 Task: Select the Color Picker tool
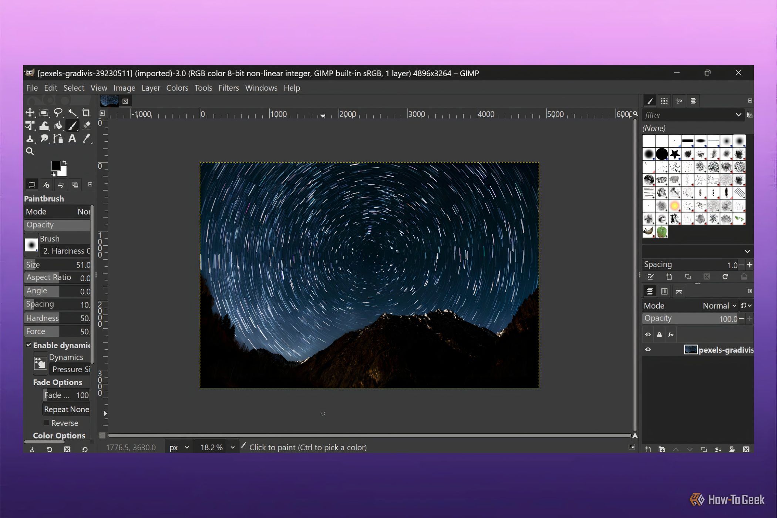pyautogui.click(x=86, y=139)
